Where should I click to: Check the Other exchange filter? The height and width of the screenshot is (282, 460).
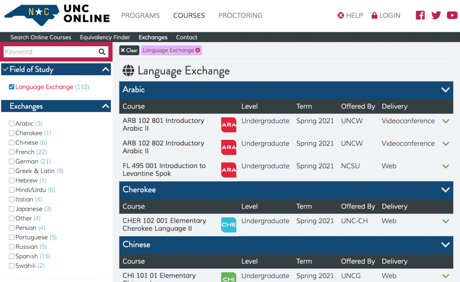point(11,218)
